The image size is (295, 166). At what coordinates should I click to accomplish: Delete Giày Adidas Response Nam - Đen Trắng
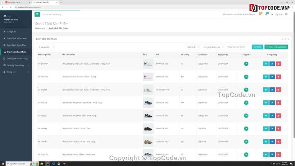pos(278,116)
